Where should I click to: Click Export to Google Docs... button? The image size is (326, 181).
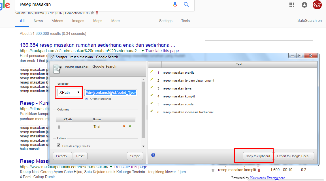click(294, 156)
